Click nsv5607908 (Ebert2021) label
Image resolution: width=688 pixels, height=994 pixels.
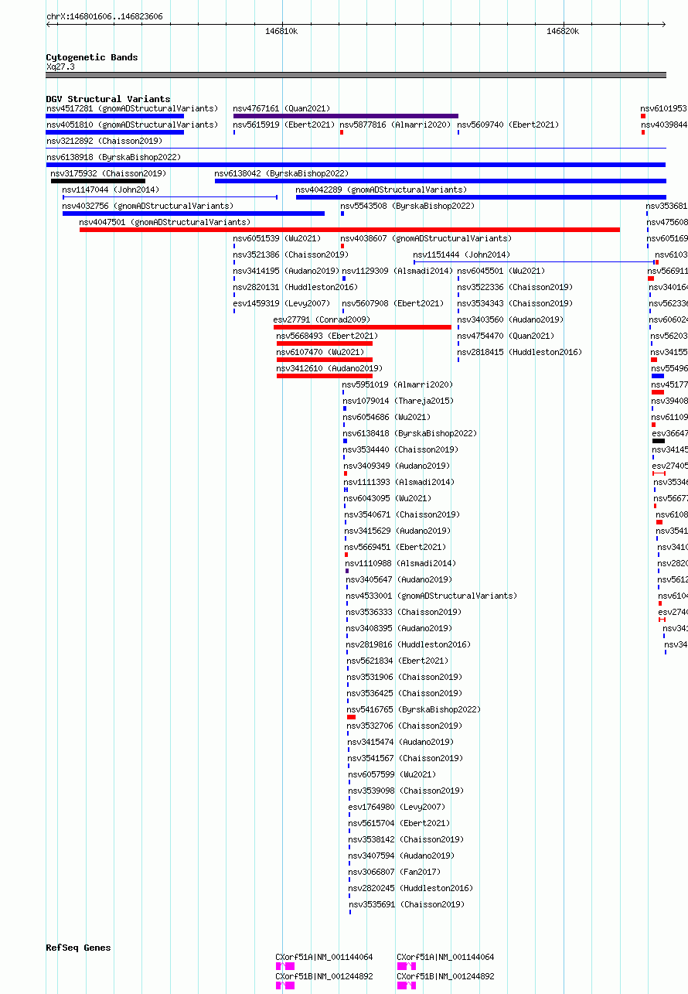click(393, 303)
